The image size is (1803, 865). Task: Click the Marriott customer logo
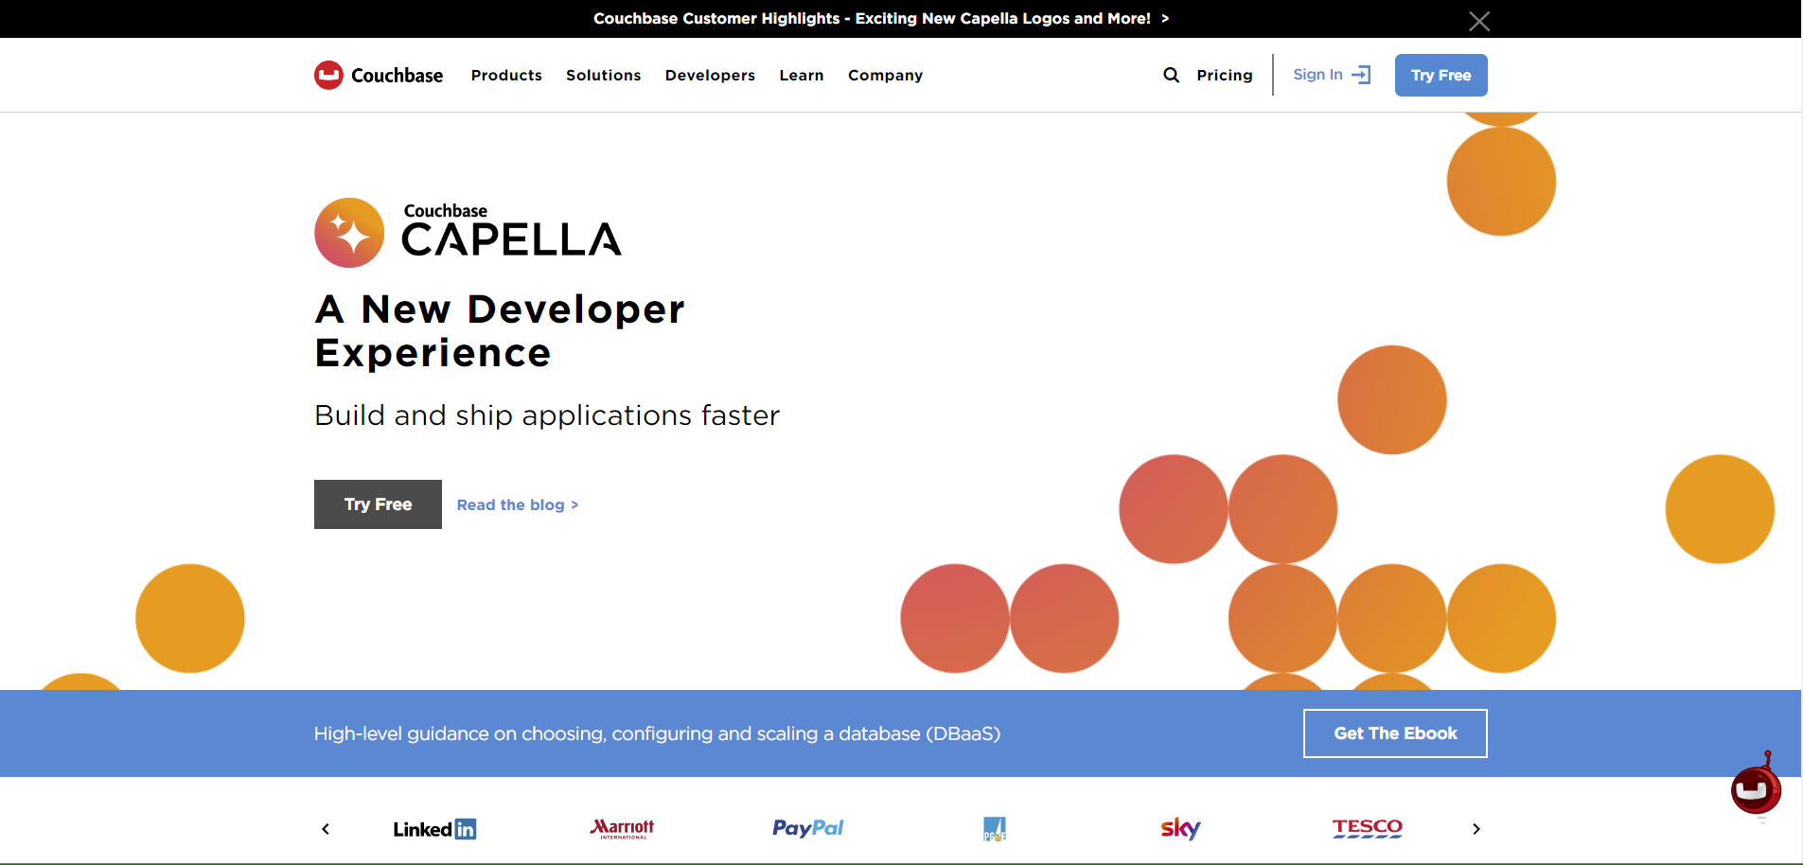[622, 829]
